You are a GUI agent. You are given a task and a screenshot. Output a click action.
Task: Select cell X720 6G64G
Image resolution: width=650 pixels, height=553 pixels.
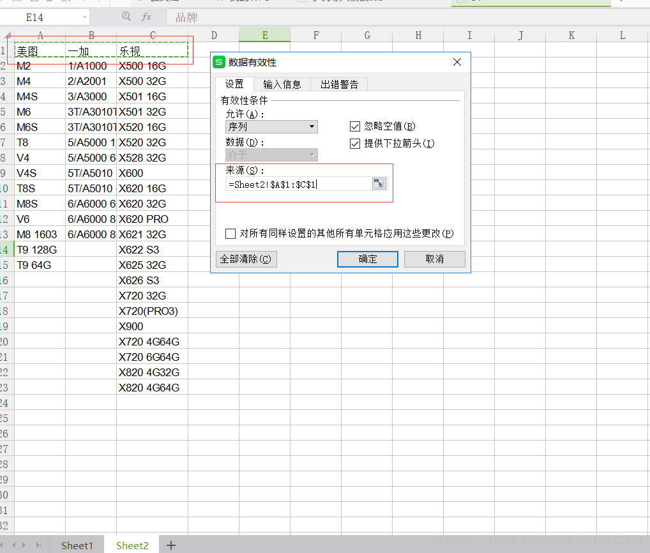[152, 358]
